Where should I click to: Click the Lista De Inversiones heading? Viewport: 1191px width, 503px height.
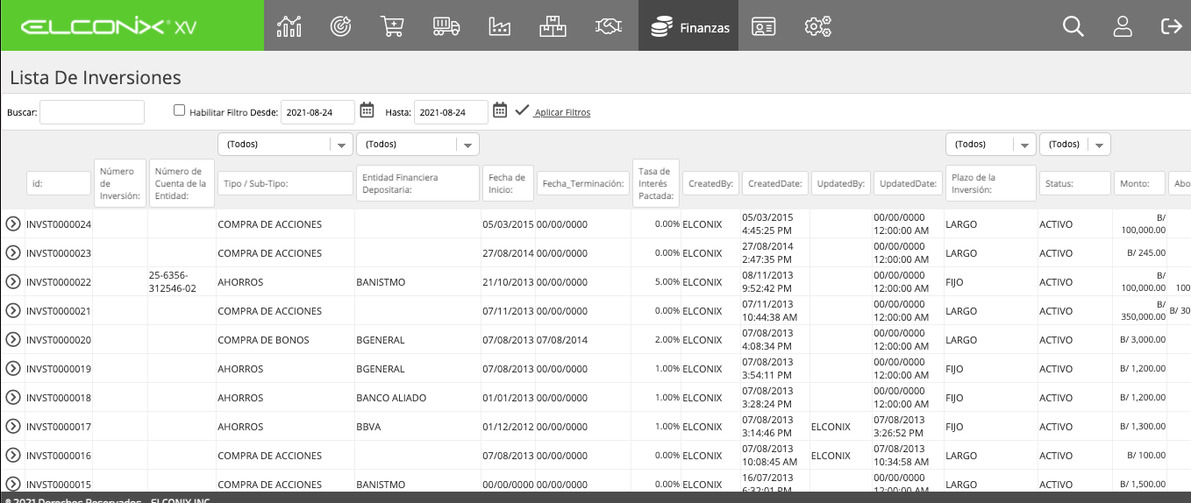click(96, 77)
